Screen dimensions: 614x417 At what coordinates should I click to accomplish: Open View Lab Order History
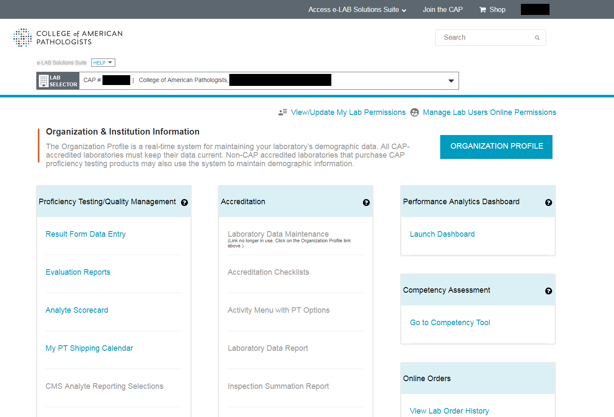tap(450, 411)
